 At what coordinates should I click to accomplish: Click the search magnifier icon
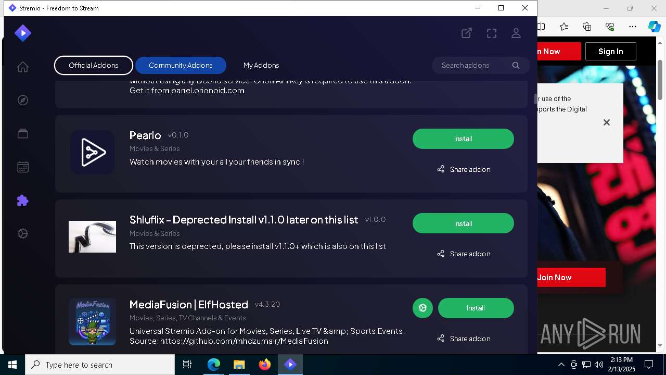click(x=516, y=65)
